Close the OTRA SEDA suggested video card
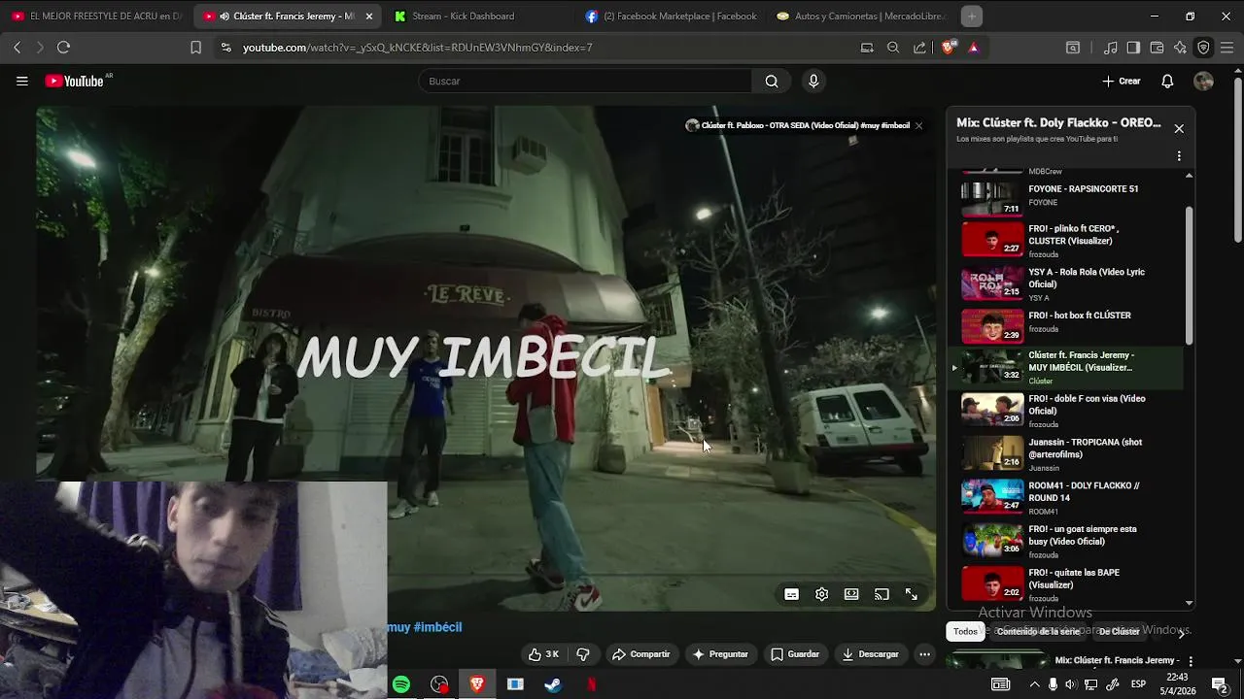This screenshot has height=699, width=1244. [x=918, y=125]
